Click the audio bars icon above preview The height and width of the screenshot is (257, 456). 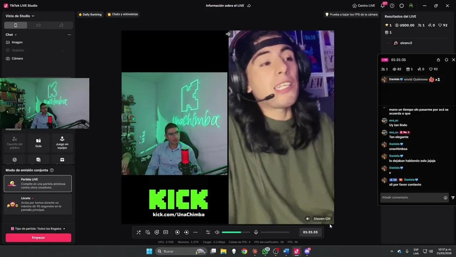click(x=228, y=34)
